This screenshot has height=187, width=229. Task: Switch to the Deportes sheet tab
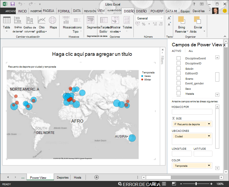(x=63, y=177)
